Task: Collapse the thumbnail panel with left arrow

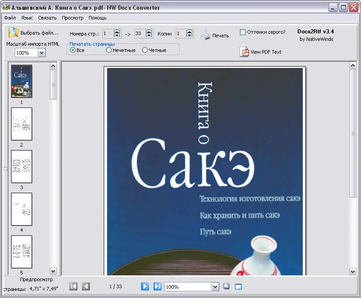Action: tap(6, 169)
